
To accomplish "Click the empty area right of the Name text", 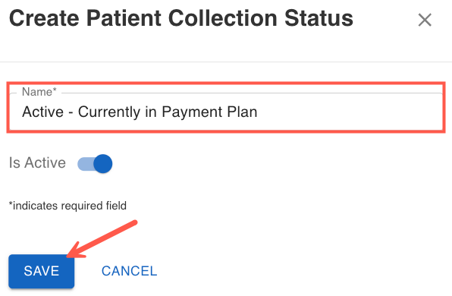I will coord(350,112).
